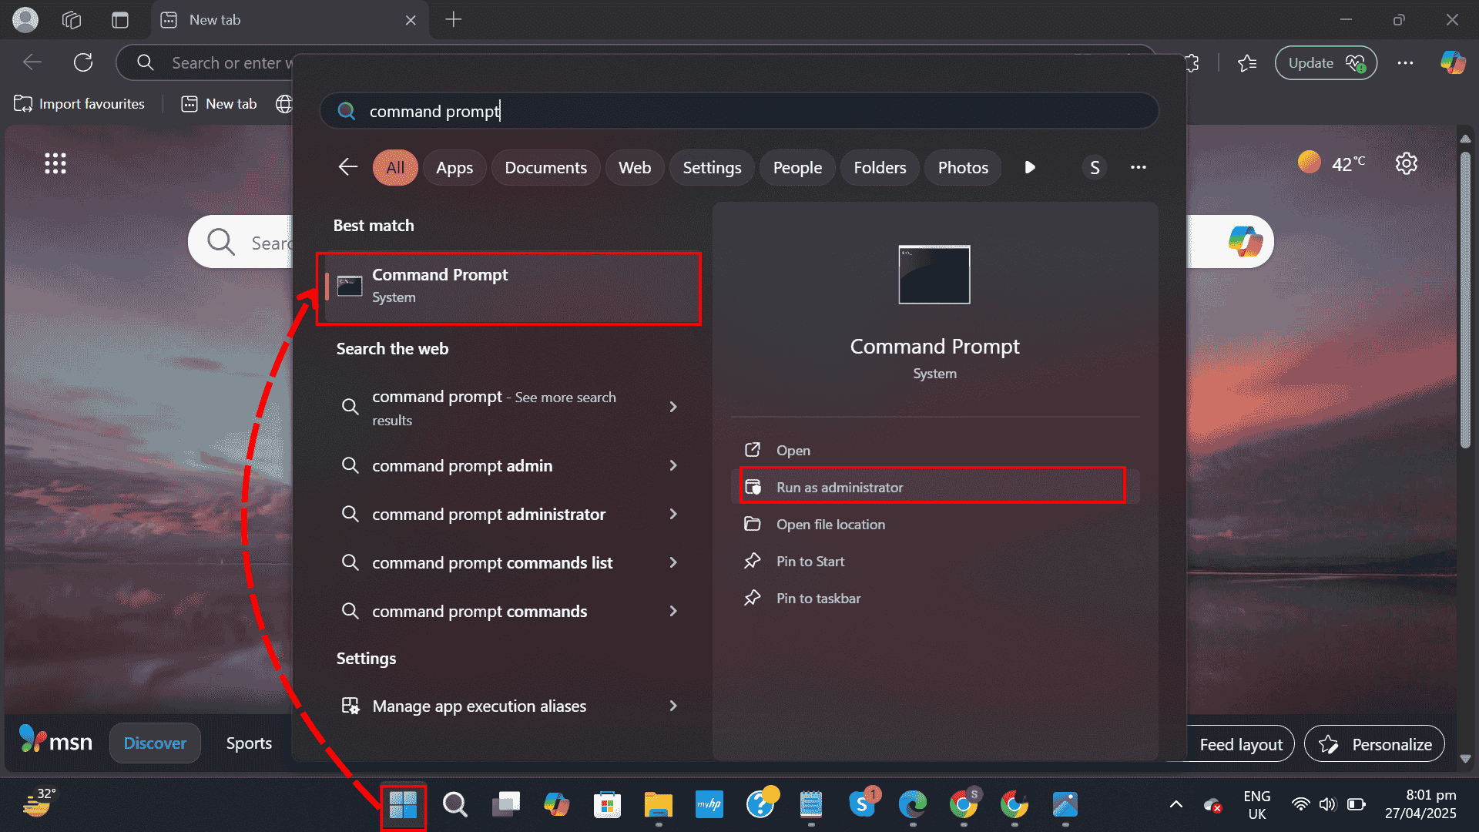Expand 'command prompt admin' web suggestion
The width and height of the screenshot is (1479, 832).
coord(672,465)
